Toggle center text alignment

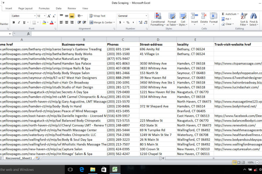(x=67, y=22)
